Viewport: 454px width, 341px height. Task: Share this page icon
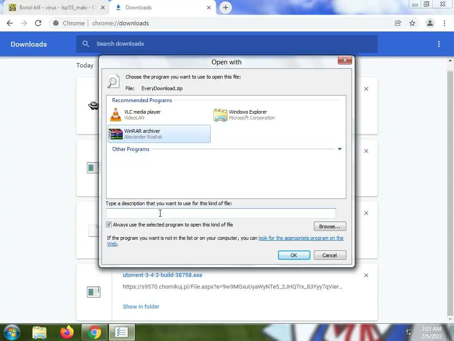point(398,23)
